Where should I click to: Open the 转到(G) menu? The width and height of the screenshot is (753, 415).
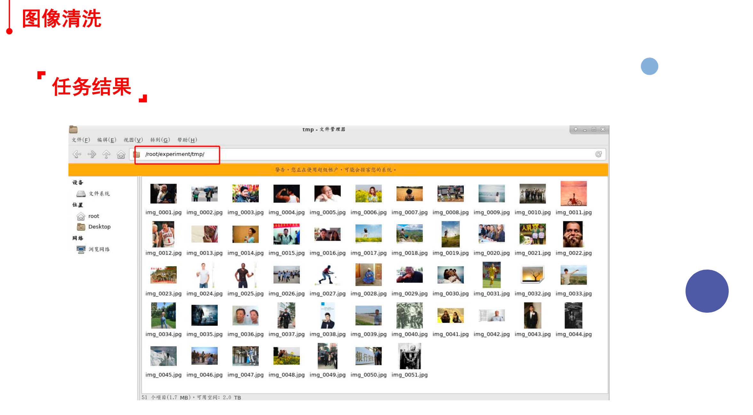[160, 140]
